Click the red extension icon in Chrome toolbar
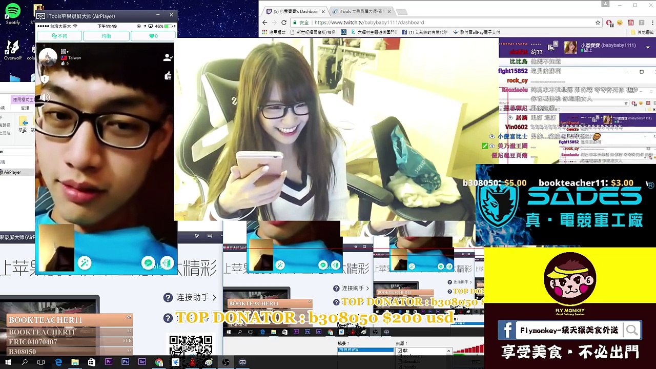Image resolution: width=656 pixels, height=369 pixels. point(609,23)
